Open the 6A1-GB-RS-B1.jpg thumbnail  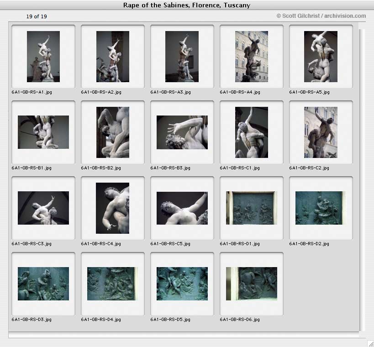43,132
